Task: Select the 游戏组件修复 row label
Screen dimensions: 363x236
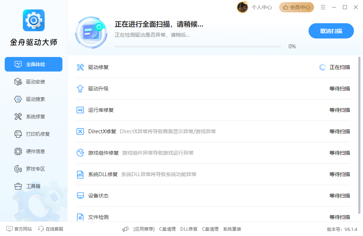Action: pyautogui.click(x=103, y=153)
